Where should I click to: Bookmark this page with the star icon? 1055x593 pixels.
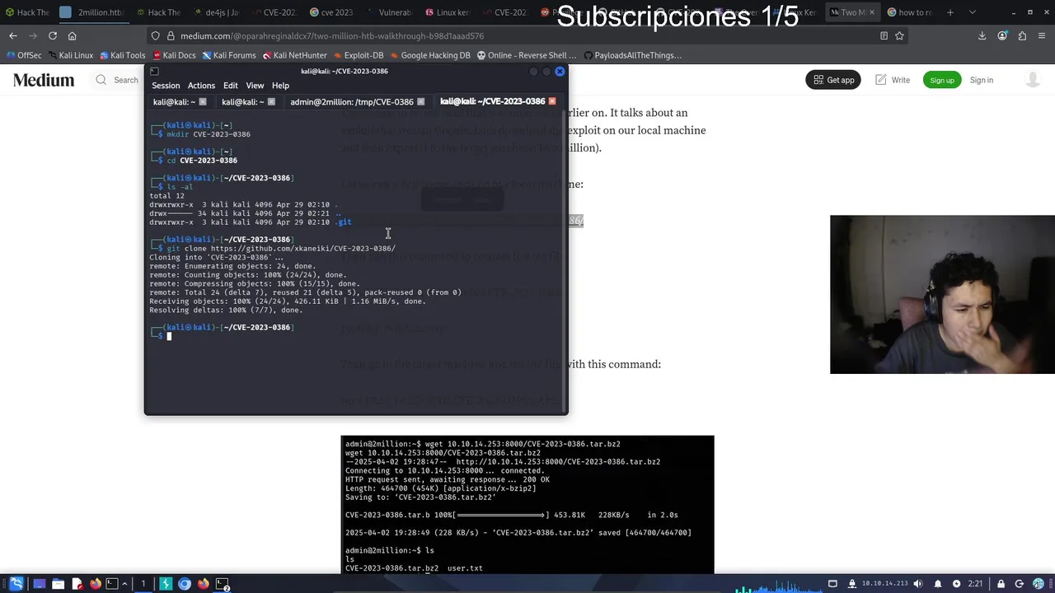tap(899, 35)
